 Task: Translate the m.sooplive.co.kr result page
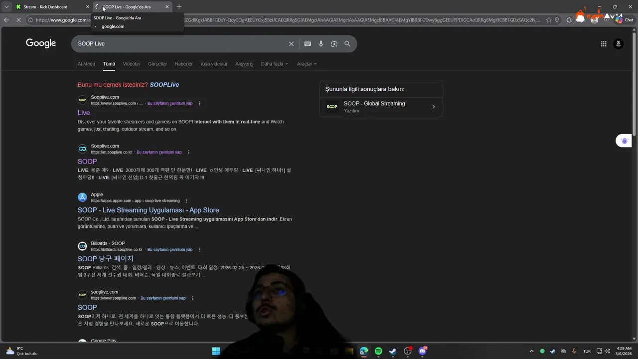[159, 152]
